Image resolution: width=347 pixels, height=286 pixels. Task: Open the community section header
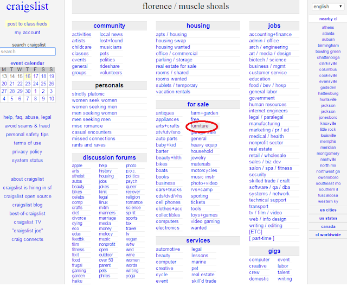point(110,26)
